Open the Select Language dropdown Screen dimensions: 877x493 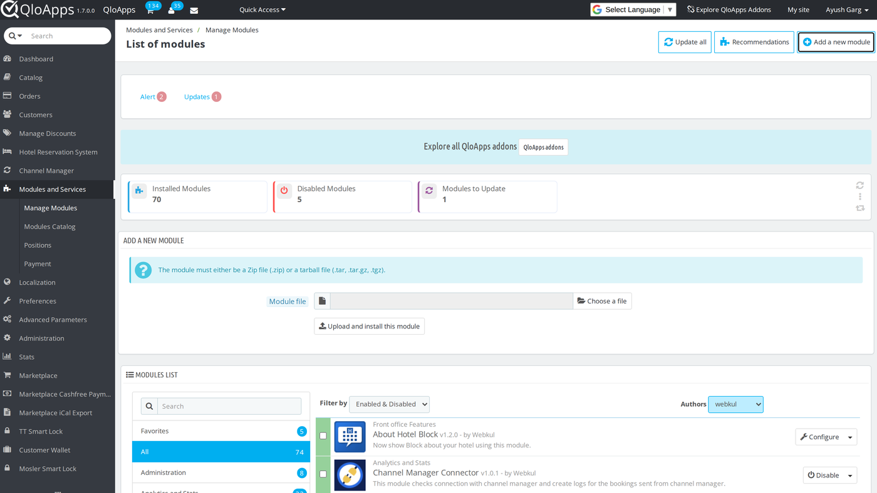tap(633, 9)
